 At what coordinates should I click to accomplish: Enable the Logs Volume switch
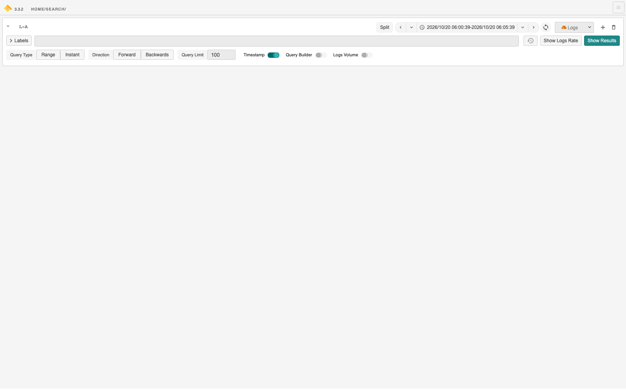pyautogui.click(x=367, y=55)
